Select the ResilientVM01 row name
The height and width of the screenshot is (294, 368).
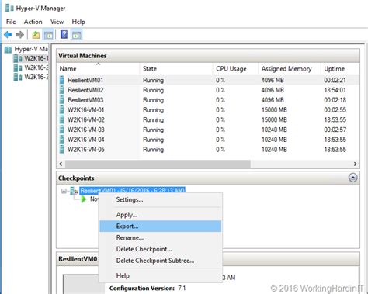85,80
